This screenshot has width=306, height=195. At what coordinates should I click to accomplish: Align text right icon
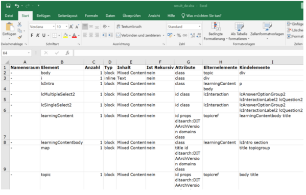pyautogui.click(x=97, y=35)
